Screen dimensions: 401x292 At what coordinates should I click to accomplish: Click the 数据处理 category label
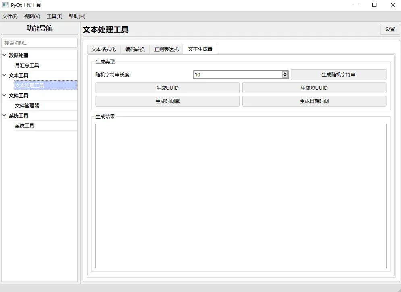pyautogui.click(x=19, y=55)
